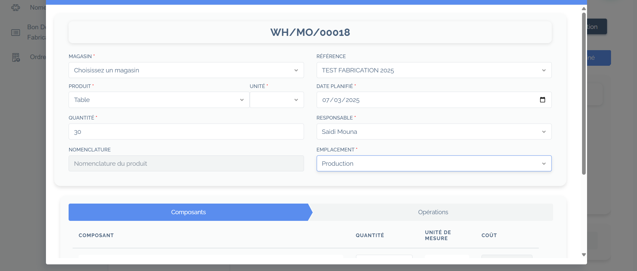Open the Produit dropdown showing Table

(x=159, y=100)
